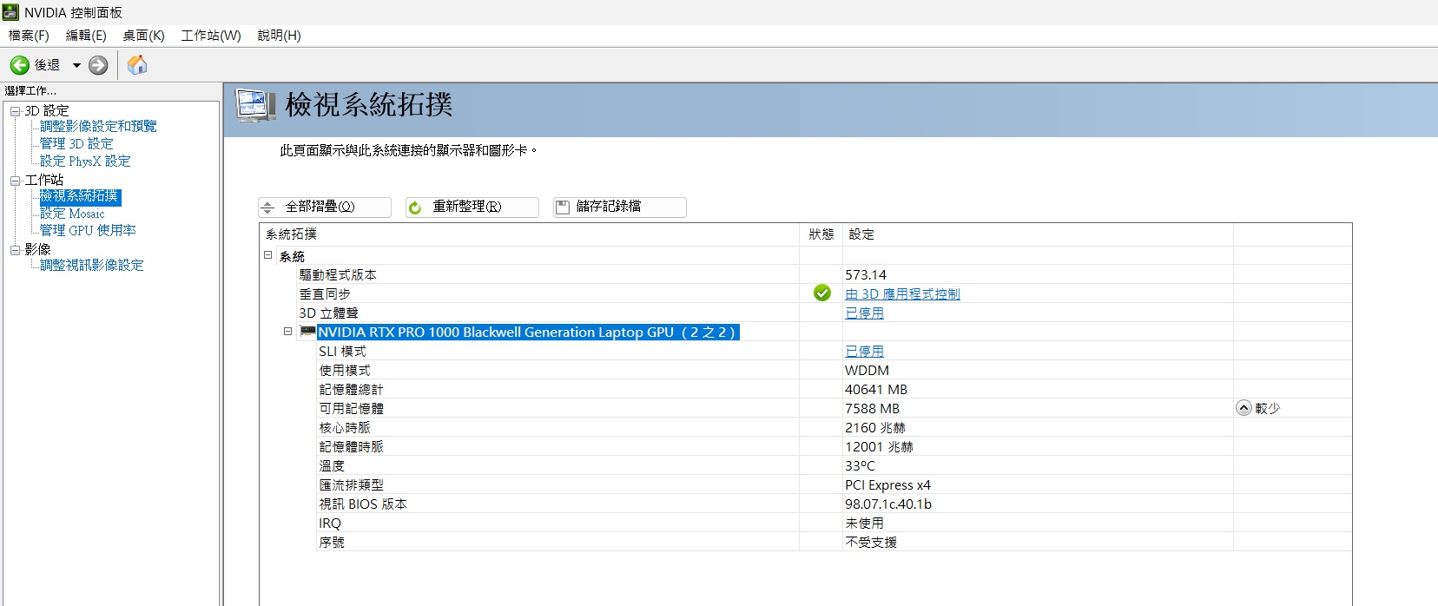Click the green Back arrow icon
This screenshot has height=606, width=1438.
pos(20,65)
